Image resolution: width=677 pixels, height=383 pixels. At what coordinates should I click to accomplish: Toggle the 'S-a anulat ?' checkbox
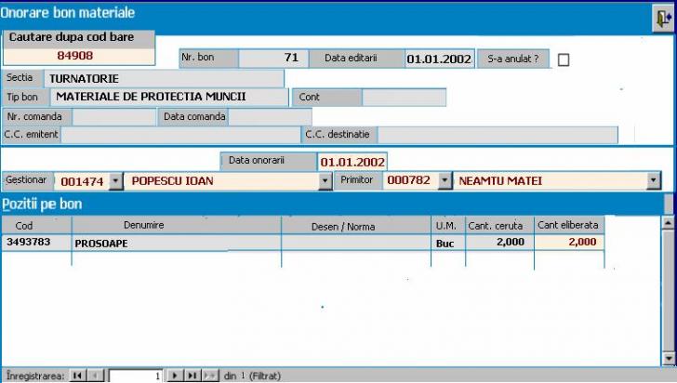563,59
